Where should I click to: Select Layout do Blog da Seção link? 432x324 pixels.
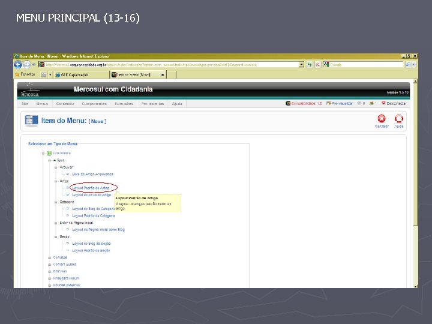91,244
